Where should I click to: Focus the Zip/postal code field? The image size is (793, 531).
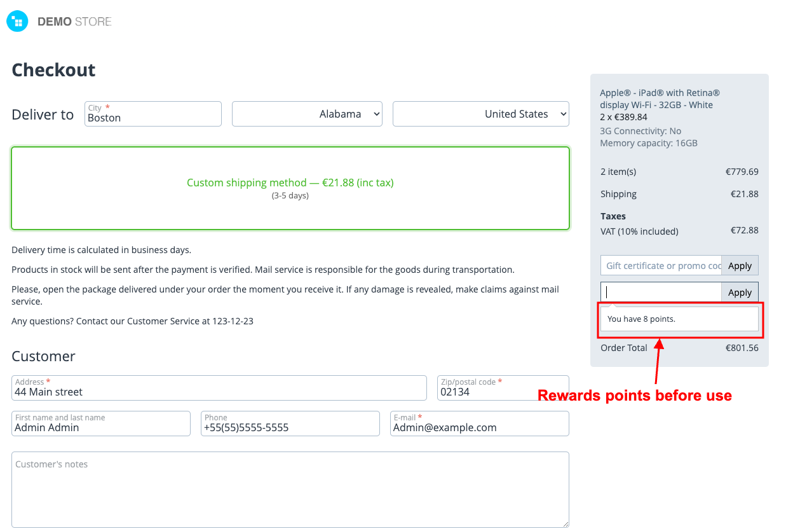[x=503, y=391]
